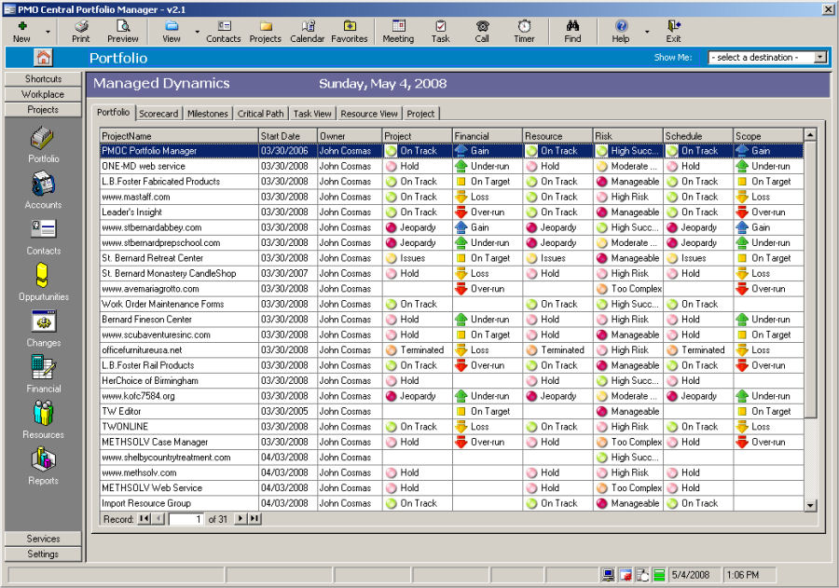
Task: Switch to the Scorecard tab
Action: click(158, 114)
